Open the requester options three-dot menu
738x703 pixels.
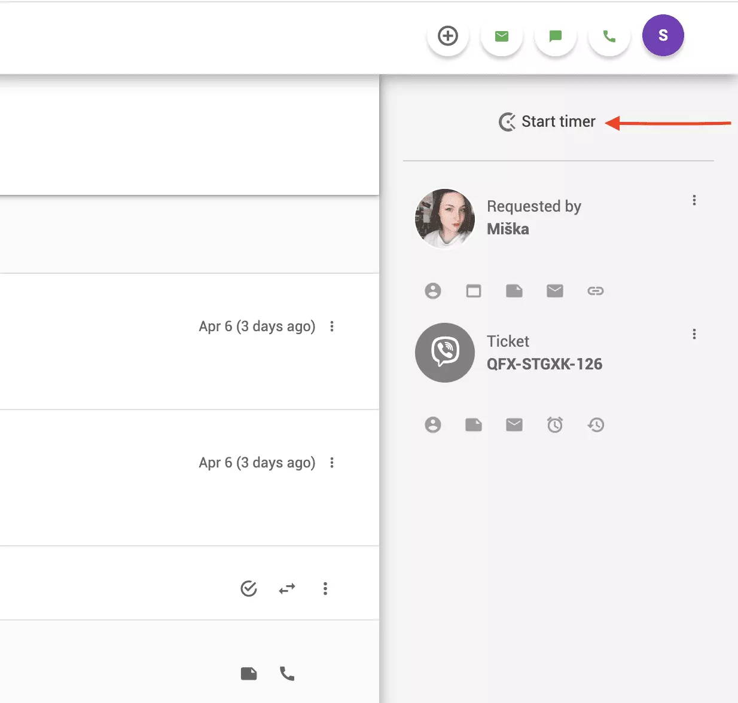(694, 200)
